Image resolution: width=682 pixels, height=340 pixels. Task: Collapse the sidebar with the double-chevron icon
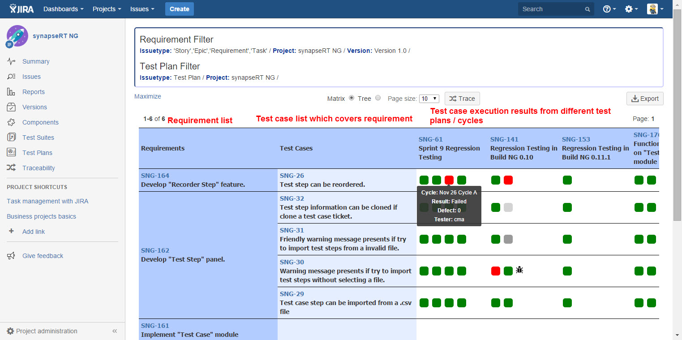[115, 331]
